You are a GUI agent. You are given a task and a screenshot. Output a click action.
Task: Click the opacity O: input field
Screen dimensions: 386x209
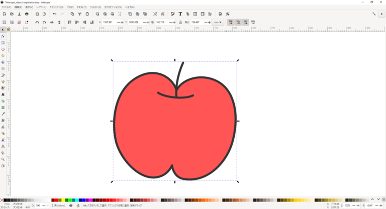pos(38,205)
